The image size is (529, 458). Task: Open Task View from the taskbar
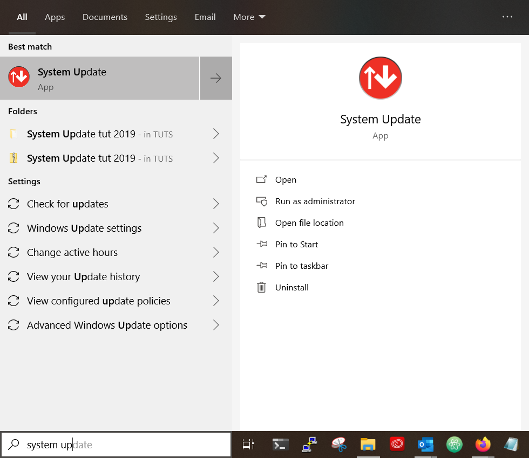(x=248, y=445)
